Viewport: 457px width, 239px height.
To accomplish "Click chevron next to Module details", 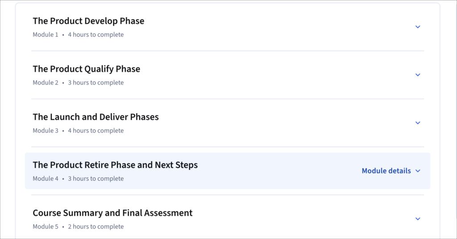I will coord(418,171).
